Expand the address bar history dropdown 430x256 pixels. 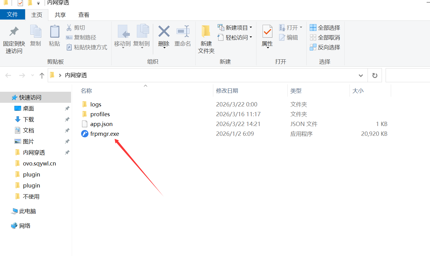(361, 76)
